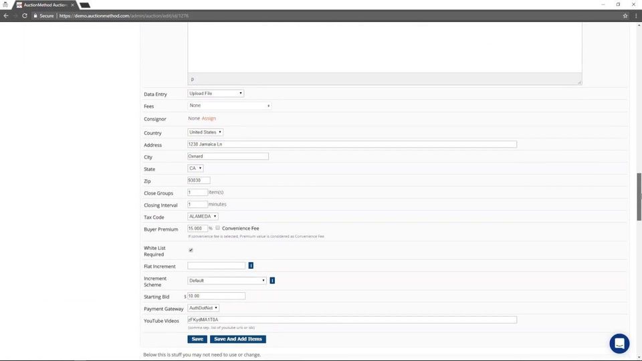
Task: Open the Tax Code dropdown
Action: pyautogui.click(x=203, y=216)
